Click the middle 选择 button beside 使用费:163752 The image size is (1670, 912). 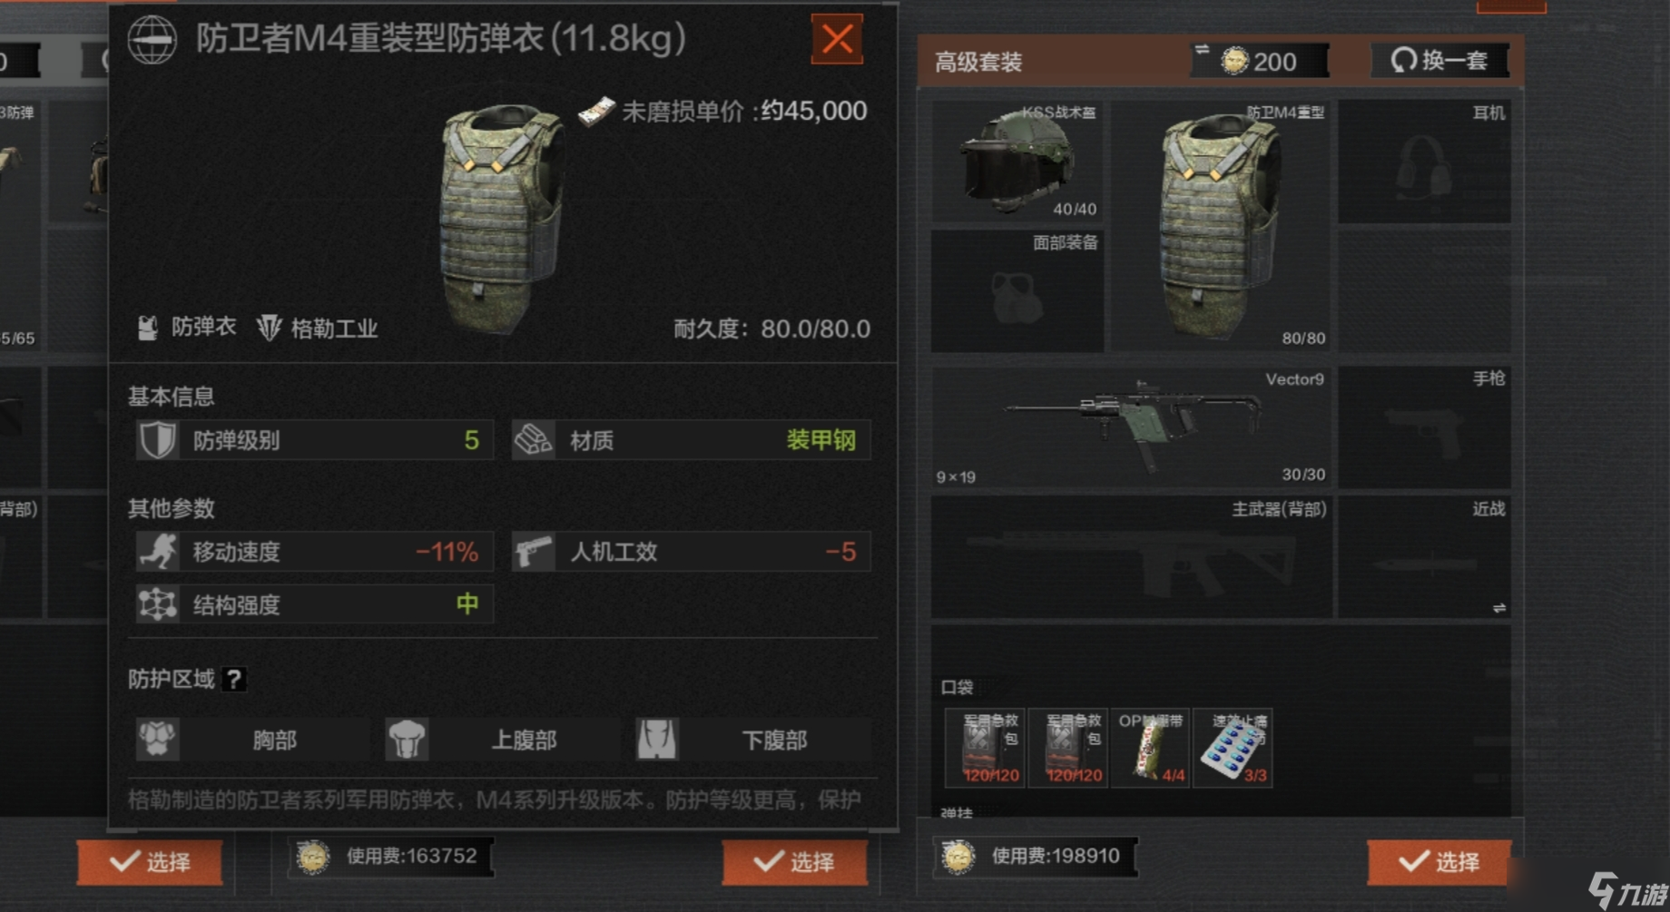pyautogui.click(x=794, y=861)
